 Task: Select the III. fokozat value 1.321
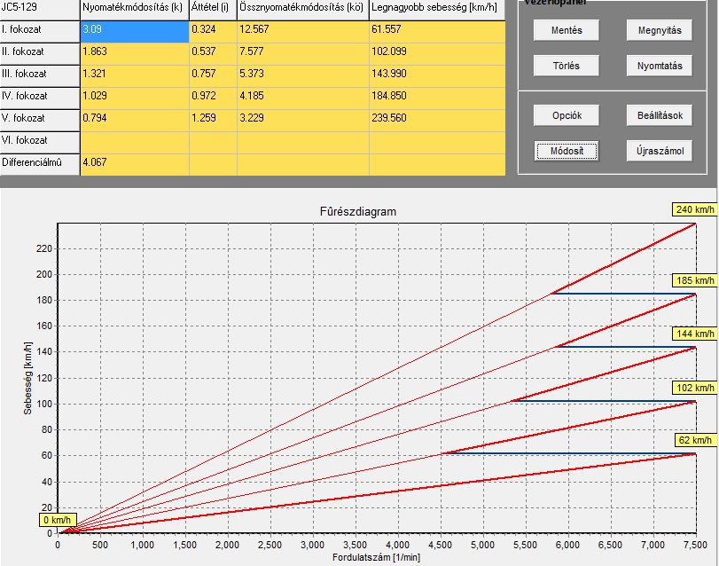coord(134,74)
